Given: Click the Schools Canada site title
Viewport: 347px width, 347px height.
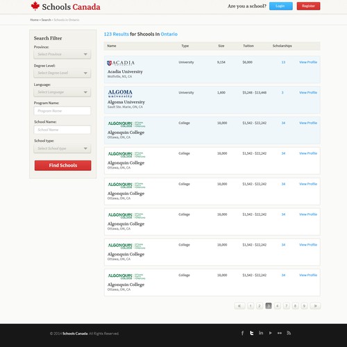Looking at the screenshot, I should [71, 7].
